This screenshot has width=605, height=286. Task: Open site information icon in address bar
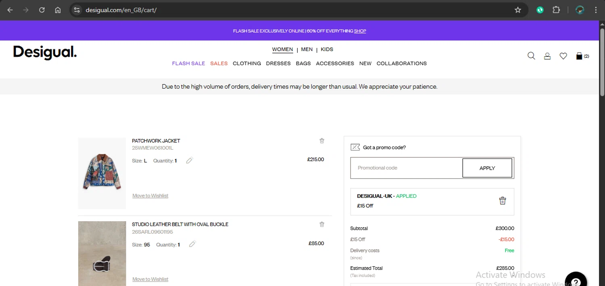[77, 10]
